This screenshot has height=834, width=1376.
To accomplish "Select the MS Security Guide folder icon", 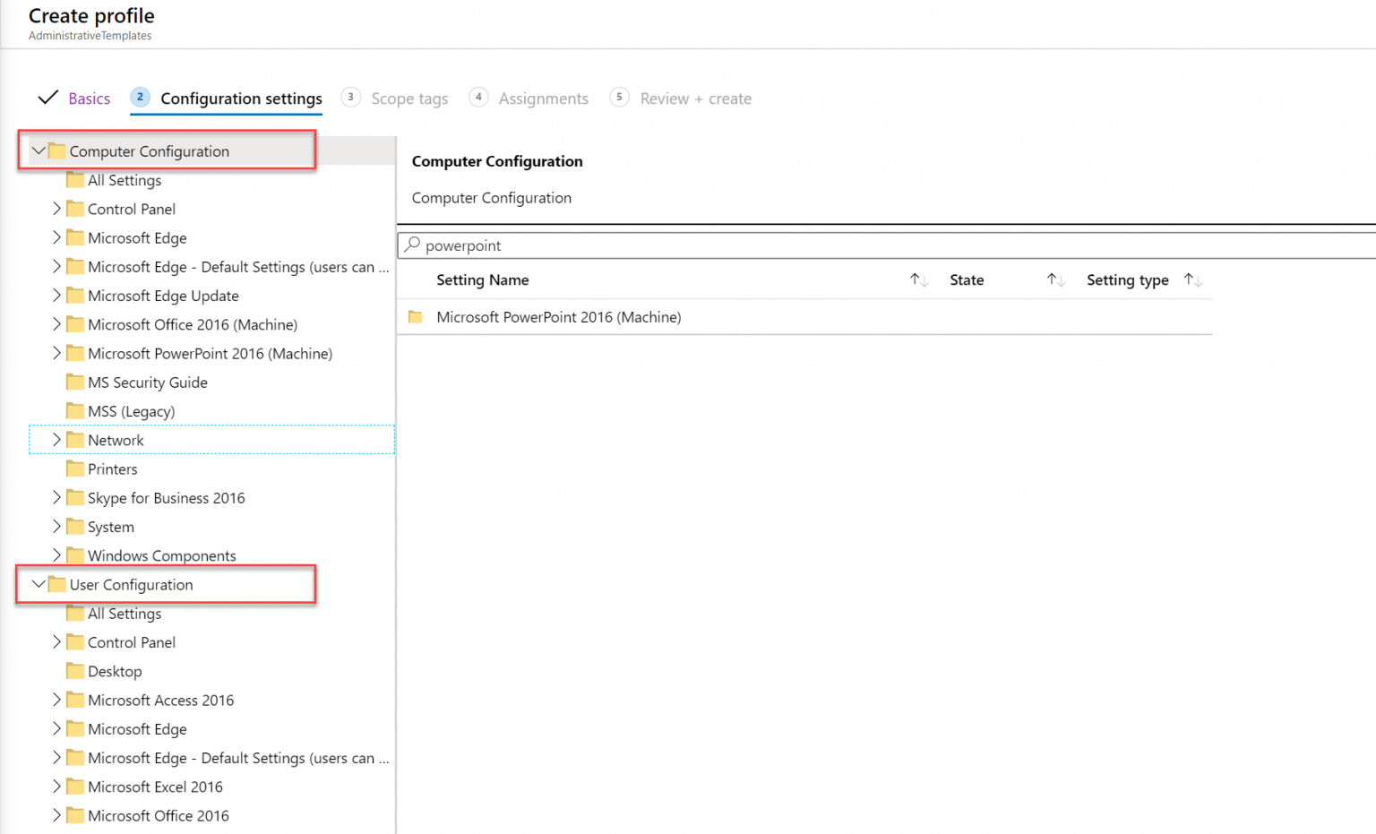I will [75, 382].
